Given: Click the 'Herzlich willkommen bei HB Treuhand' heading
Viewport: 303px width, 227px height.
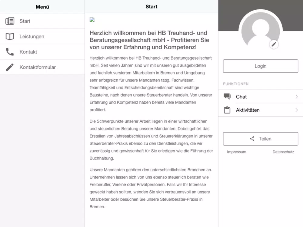Looking at the screenshot, I should tap(149, 40).
